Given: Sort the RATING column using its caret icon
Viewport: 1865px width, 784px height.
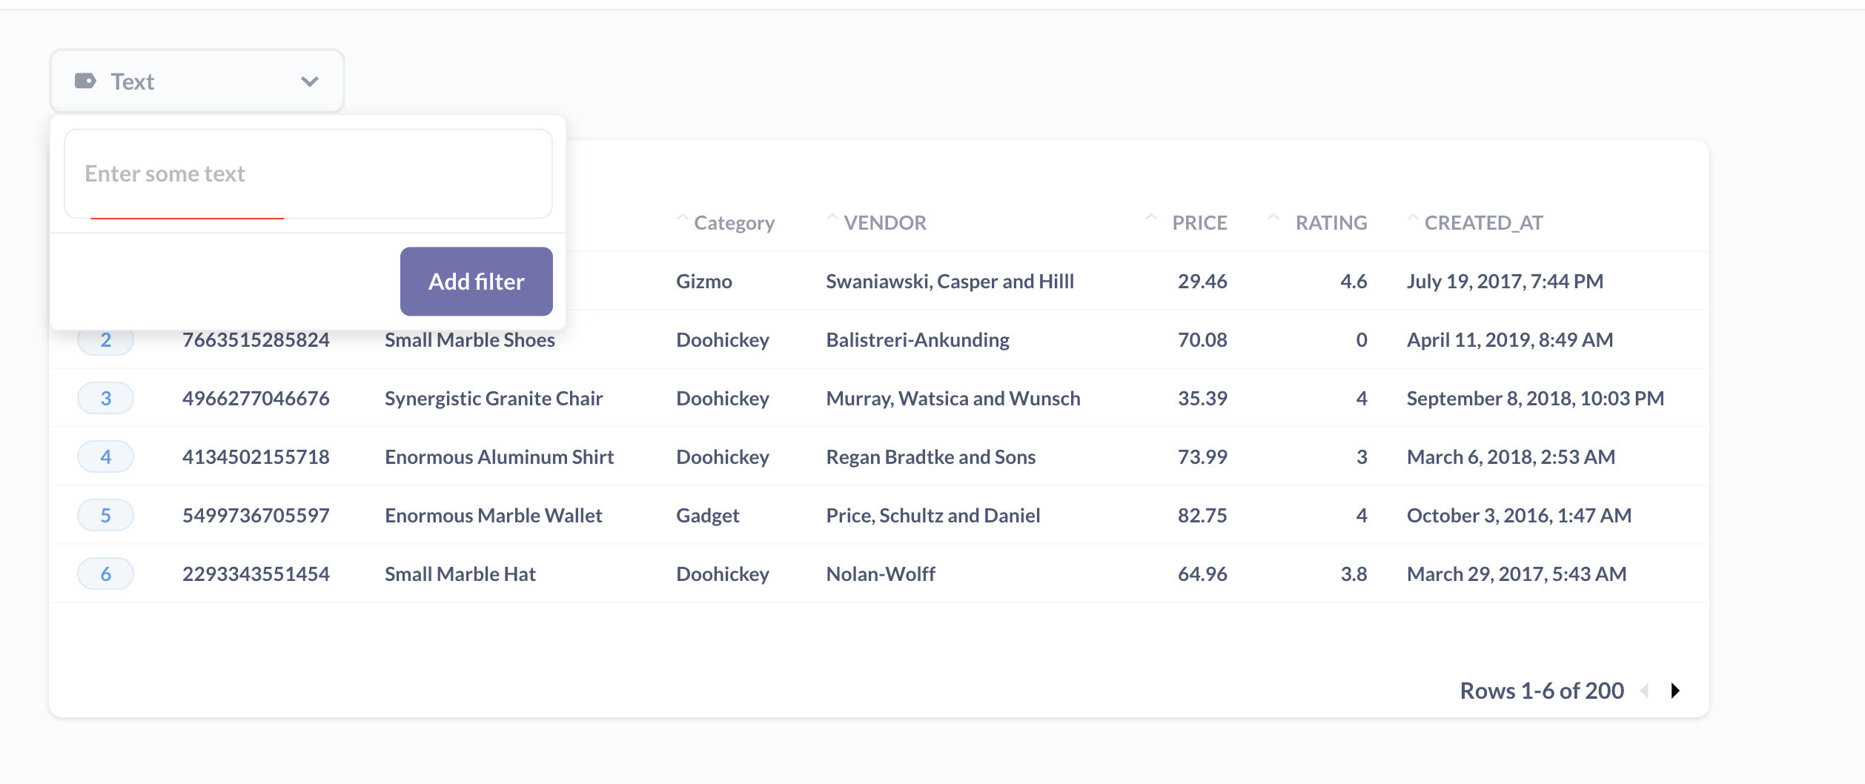Looking at the screenshot, I should coord(1274,219).
